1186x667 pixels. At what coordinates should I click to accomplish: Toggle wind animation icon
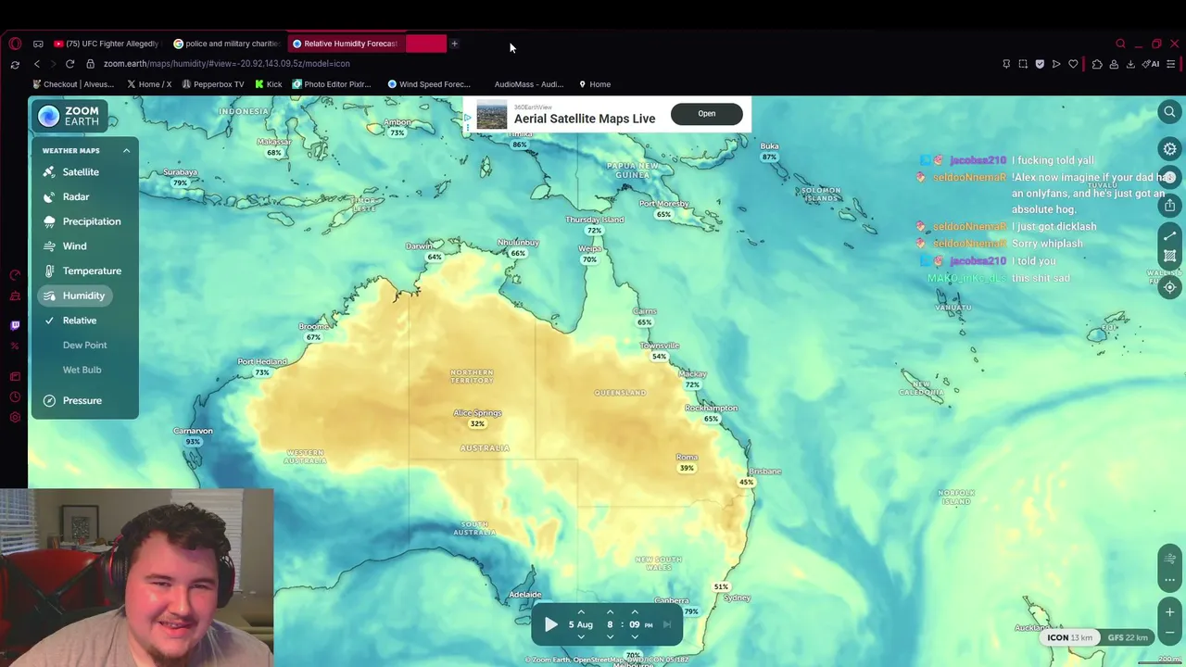1169,558
